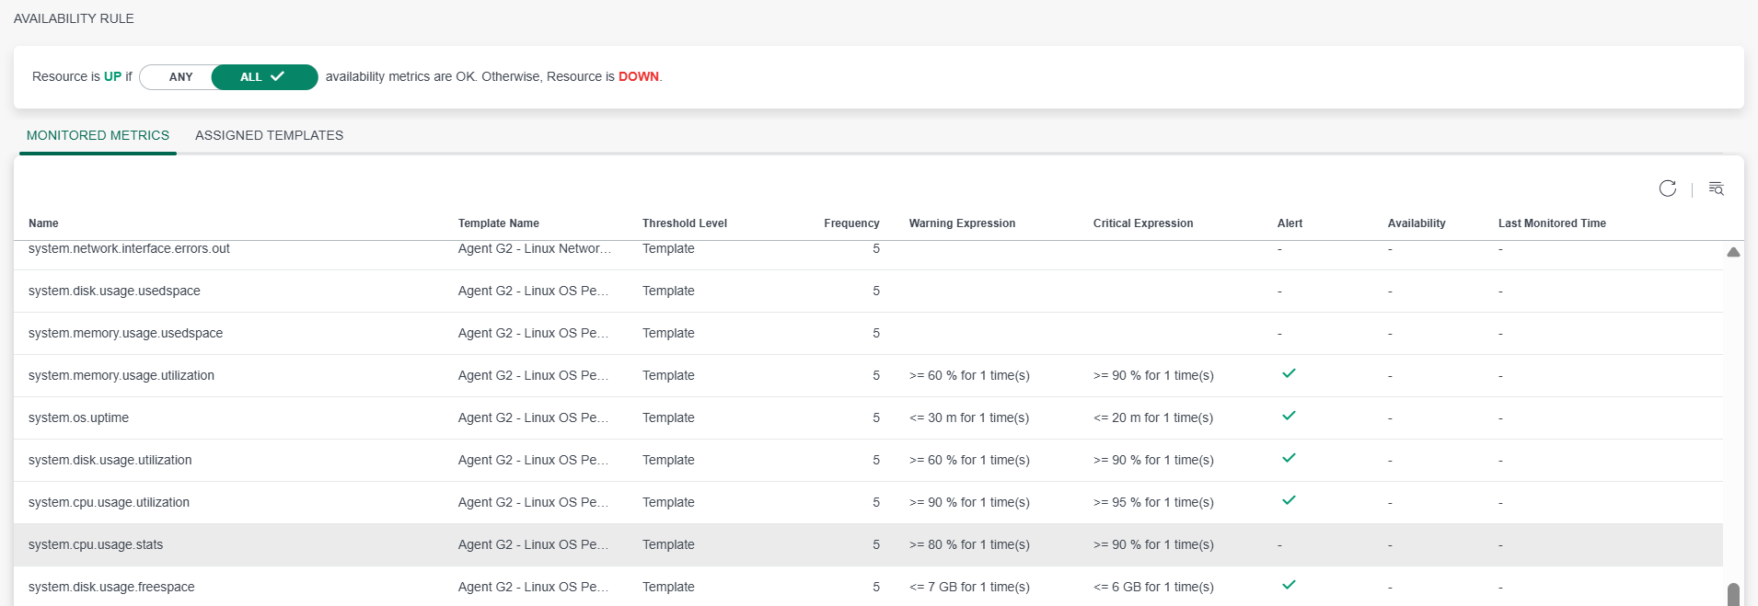Click the refresh metrics icon
This screenshot has width=1758, height=606.
point(1667,189)
